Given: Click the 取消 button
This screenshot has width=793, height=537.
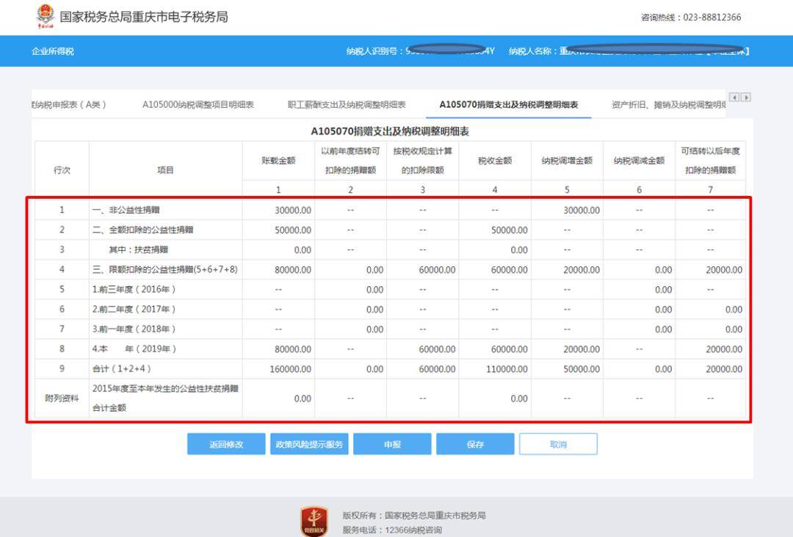Looking at the screenshot, I should (x=558, y=445).
